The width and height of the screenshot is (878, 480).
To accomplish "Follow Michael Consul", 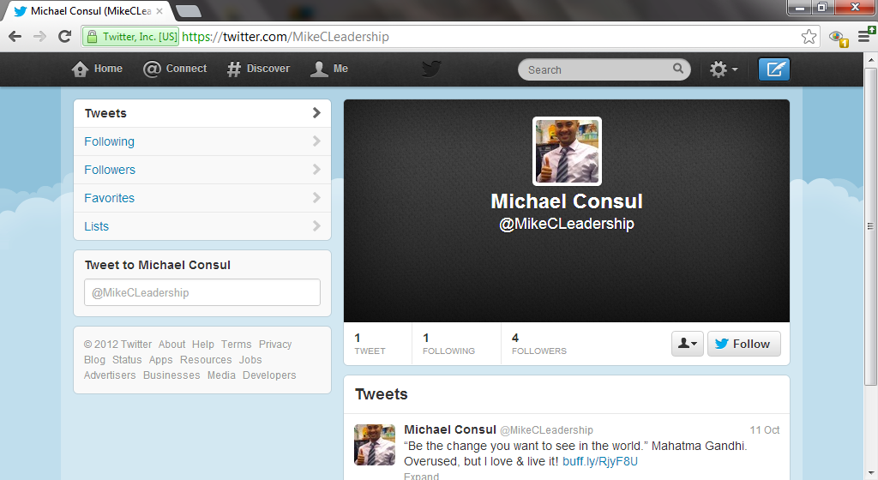I will (743, 344).
